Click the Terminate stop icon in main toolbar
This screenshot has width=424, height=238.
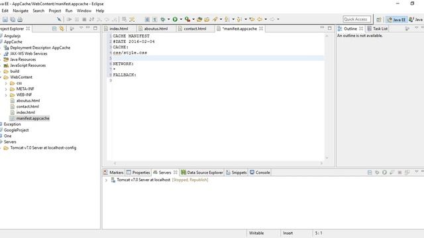pyautogui.click(x=84, y=19)
